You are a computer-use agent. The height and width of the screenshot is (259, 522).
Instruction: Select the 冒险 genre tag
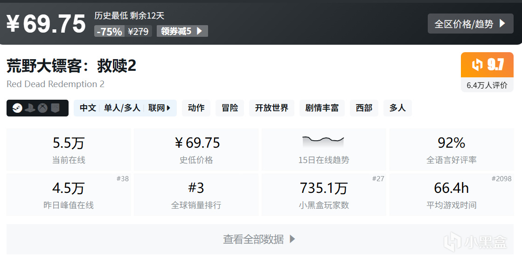[230, 108]
